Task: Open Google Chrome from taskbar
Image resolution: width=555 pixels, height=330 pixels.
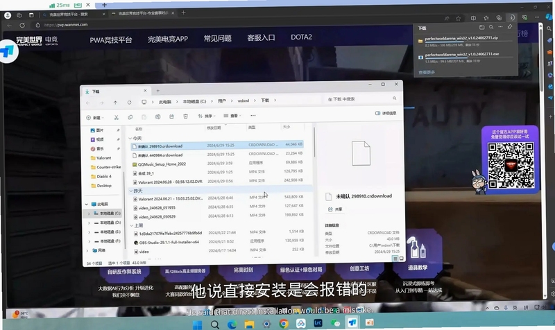Action: click(284, 323)
